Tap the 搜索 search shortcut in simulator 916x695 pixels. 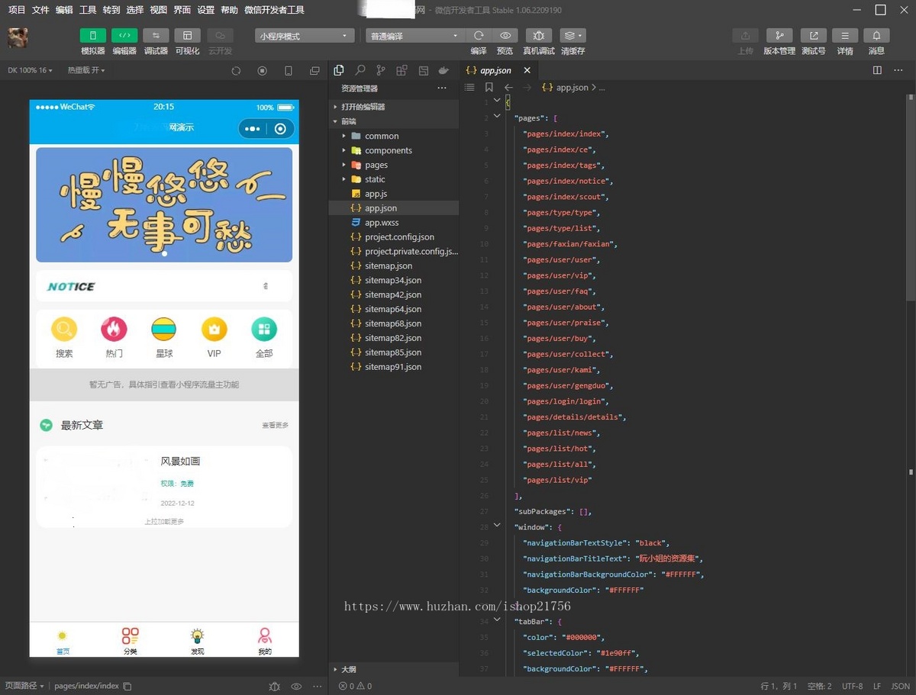click(x=64, y=337)
